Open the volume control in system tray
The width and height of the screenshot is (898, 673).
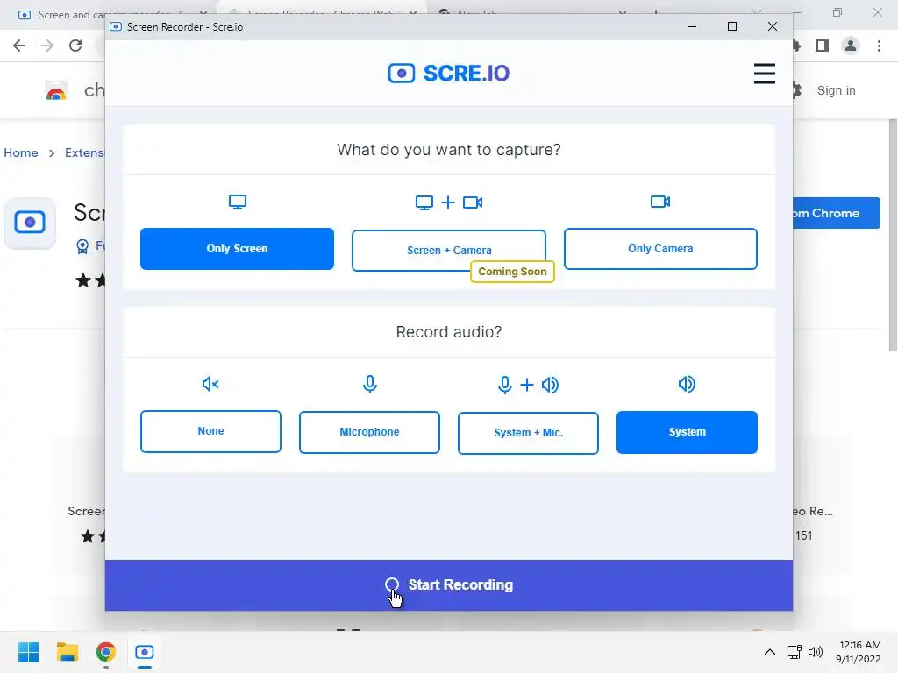pyautogui.click(x=816, y=652)
